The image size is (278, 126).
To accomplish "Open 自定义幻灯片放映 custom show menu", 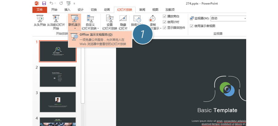I will pyautogui.click(x=90, y=22).
